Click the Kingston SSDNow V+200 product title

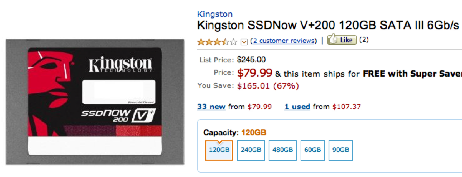pos(328,25)
